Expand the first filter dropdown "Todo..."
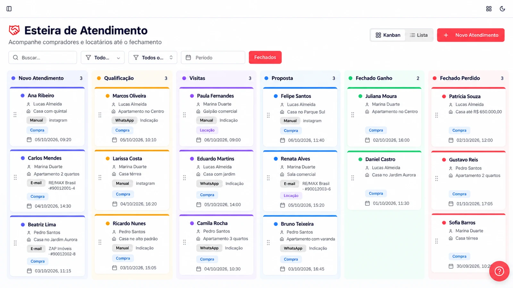This screenshot has width=513, height=288. 103,58
